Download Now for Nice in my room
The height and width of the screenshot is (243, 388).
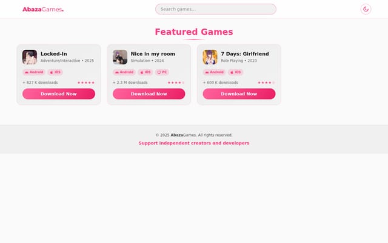point(149,94)
